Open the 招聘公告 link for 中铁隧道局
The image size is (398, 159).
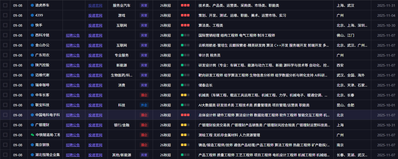coord(73,135)
